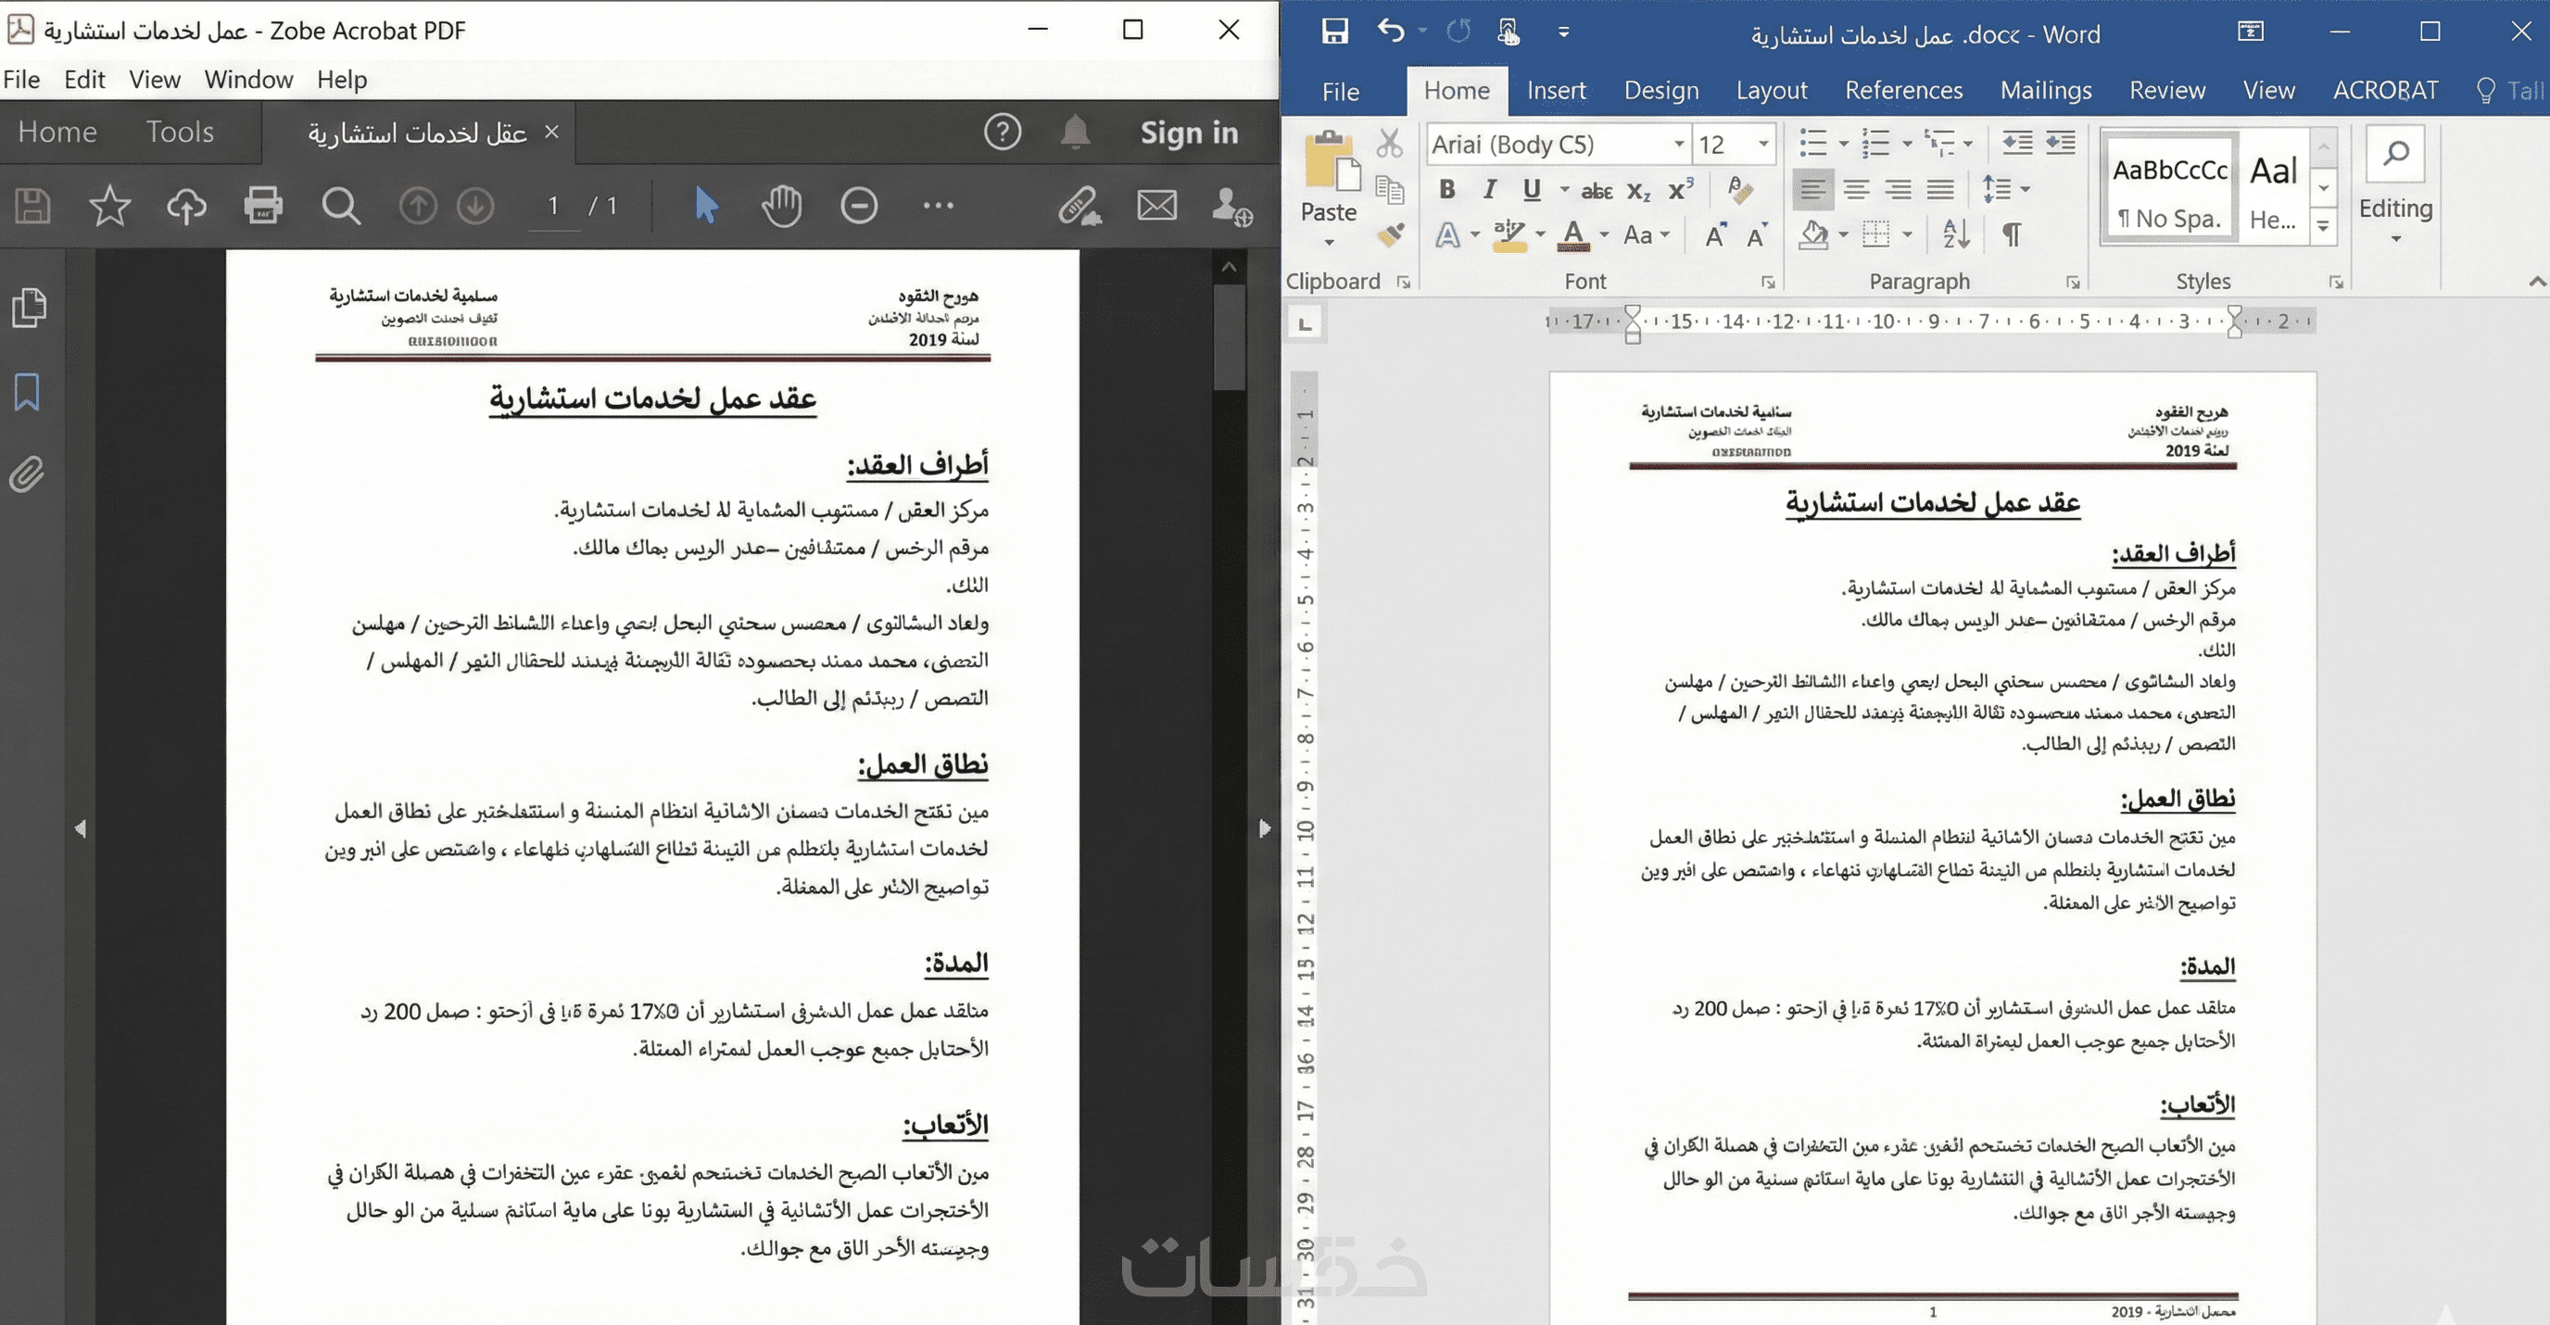The height and width of the screenshot is (1325, 2550).
Task: Open the Window menu in PDF reader
Action: (248, 79)
